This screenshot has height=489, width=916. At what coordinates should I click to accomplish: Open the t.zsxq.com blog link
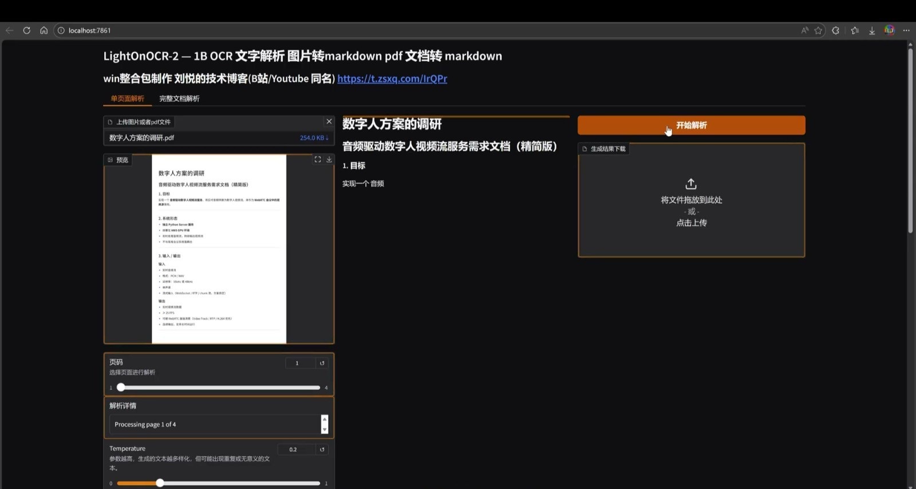392,78
